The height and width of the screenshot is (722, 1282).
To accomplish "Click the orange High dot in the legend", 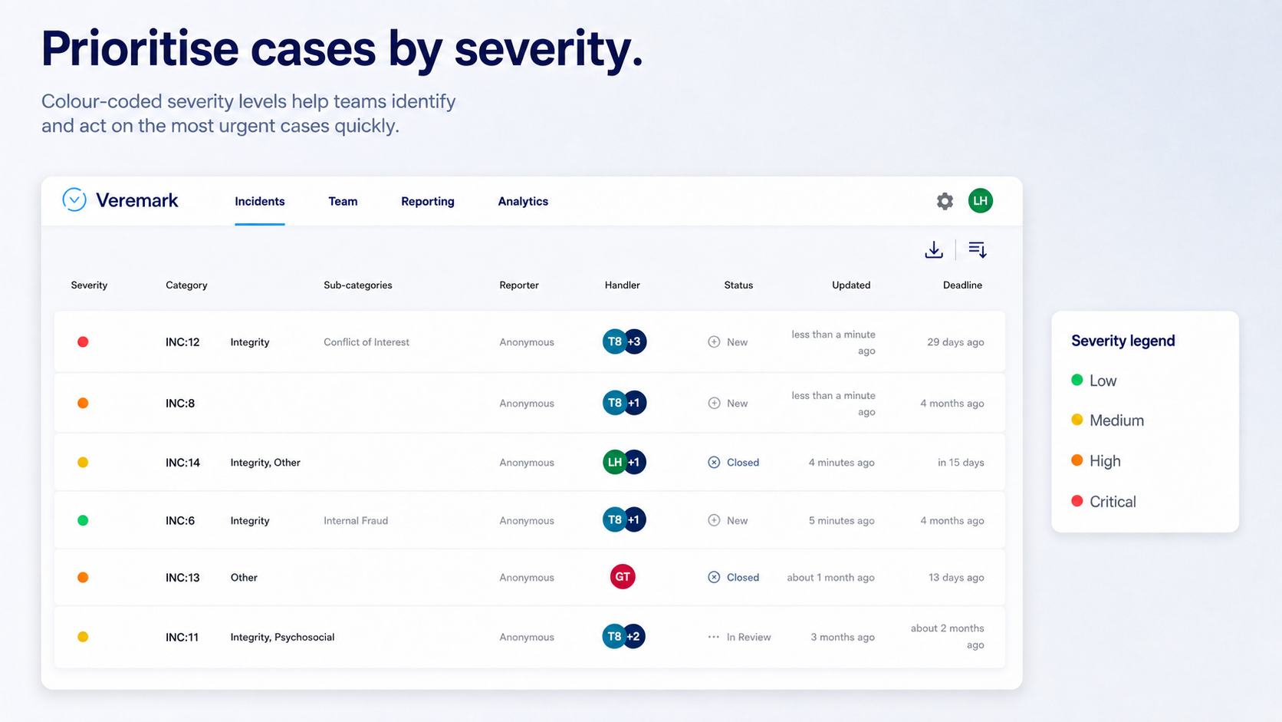I will coord(1077,460).
